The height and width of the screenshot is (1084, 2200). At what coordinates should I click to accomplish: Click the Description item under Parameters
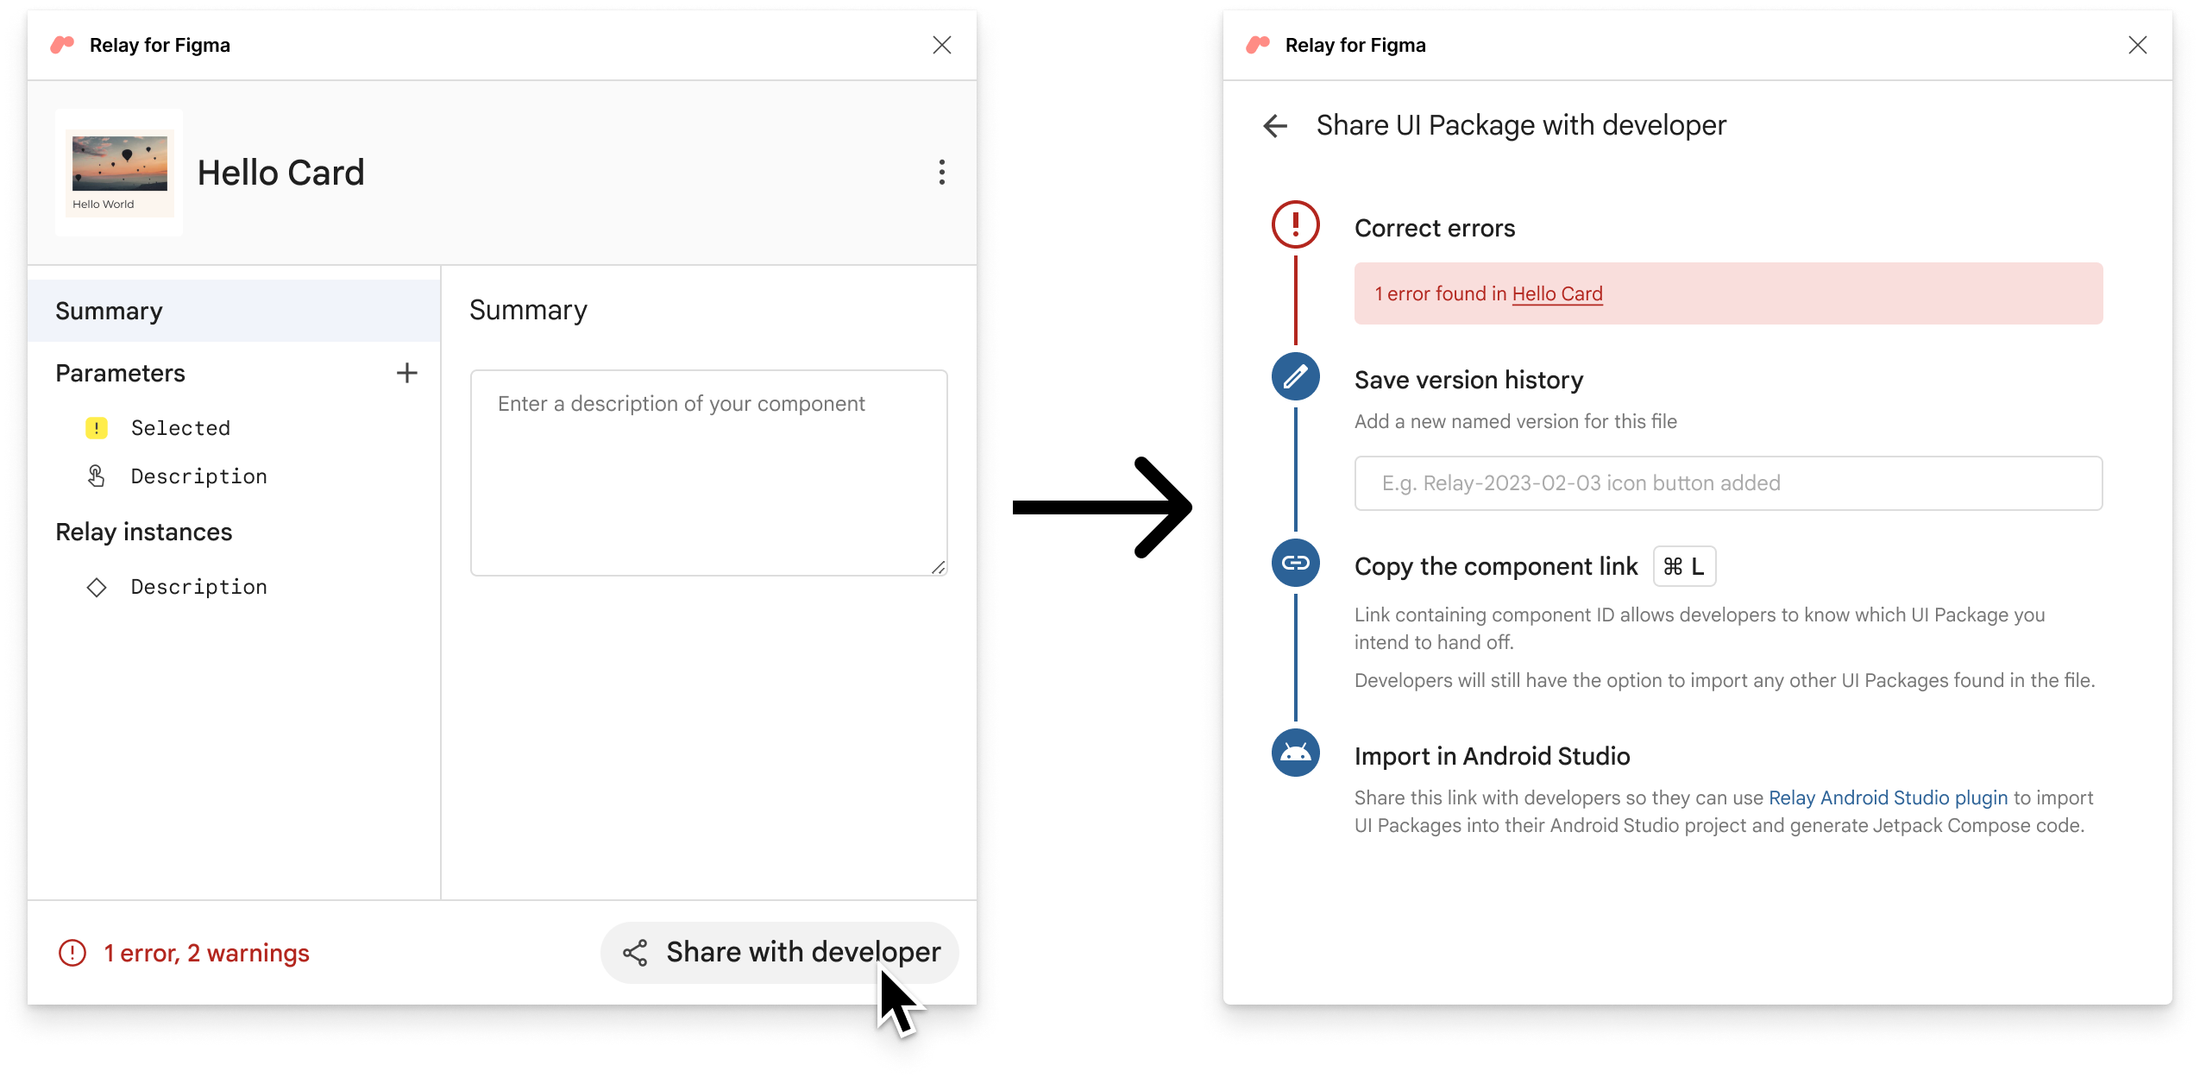click(x=199, y=476)
